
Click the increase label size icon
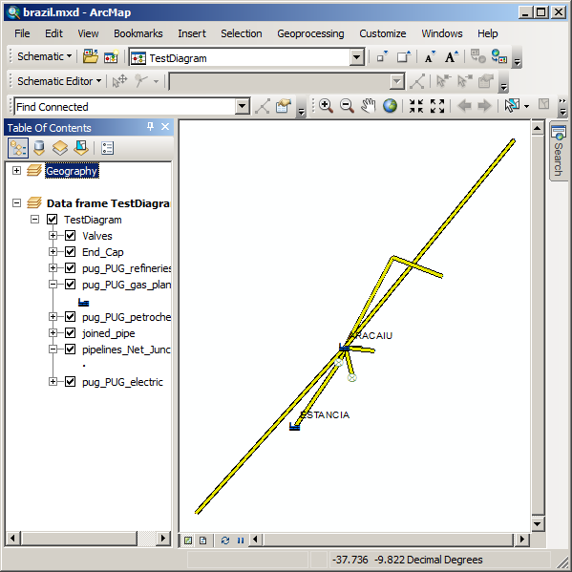[x=451, y=57]
